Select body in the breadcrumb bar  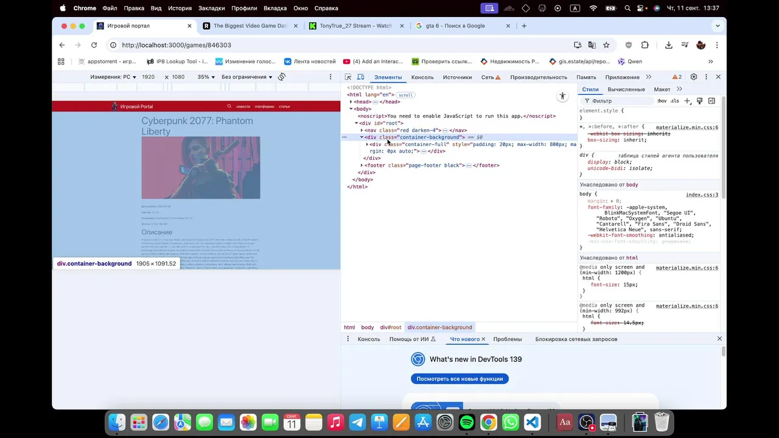[x=367, y=327]
